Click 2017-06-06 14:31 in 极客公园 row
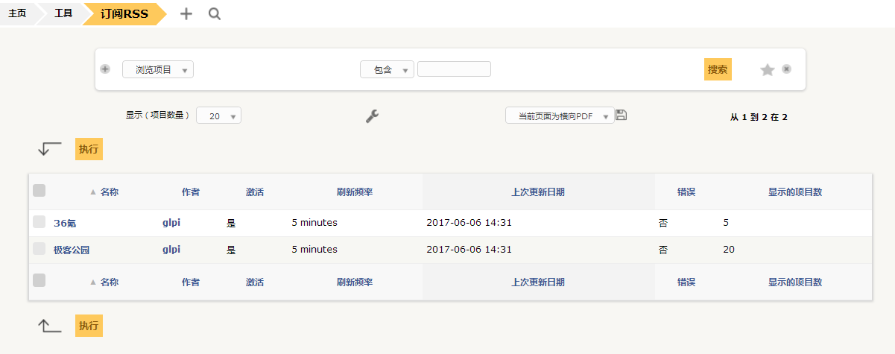Image resolution: width=895 pixels, height=354 pixels. click(469, 250)
